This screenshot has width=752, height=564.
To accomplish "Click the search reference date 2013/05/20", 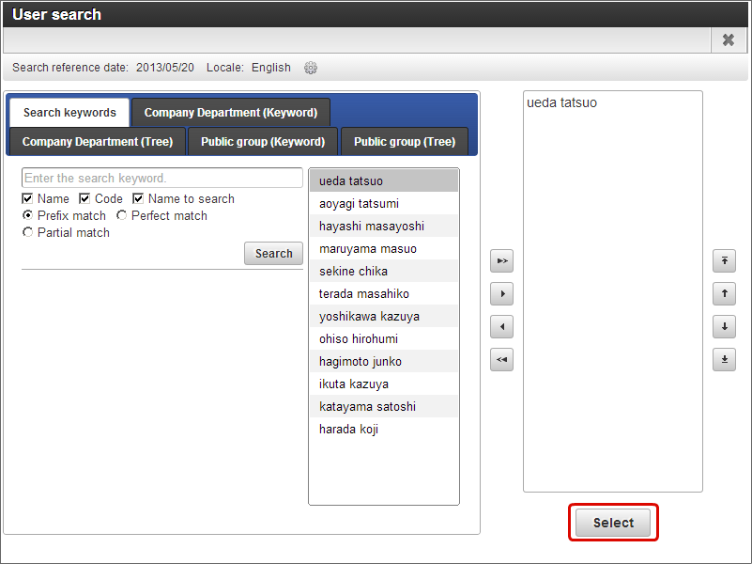I will click(x=165, y=68).
